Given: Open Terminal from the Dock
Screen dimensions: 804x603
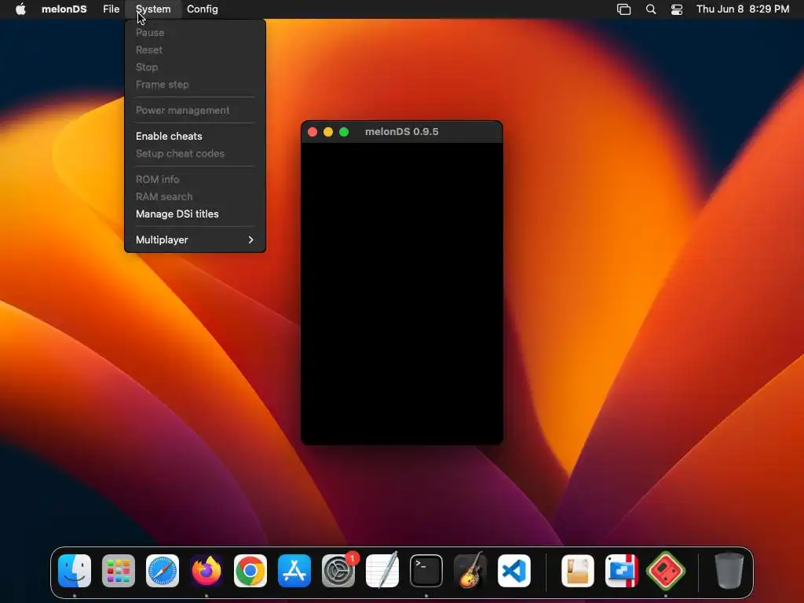Looking at the screenshot, I should coord(426,571).
